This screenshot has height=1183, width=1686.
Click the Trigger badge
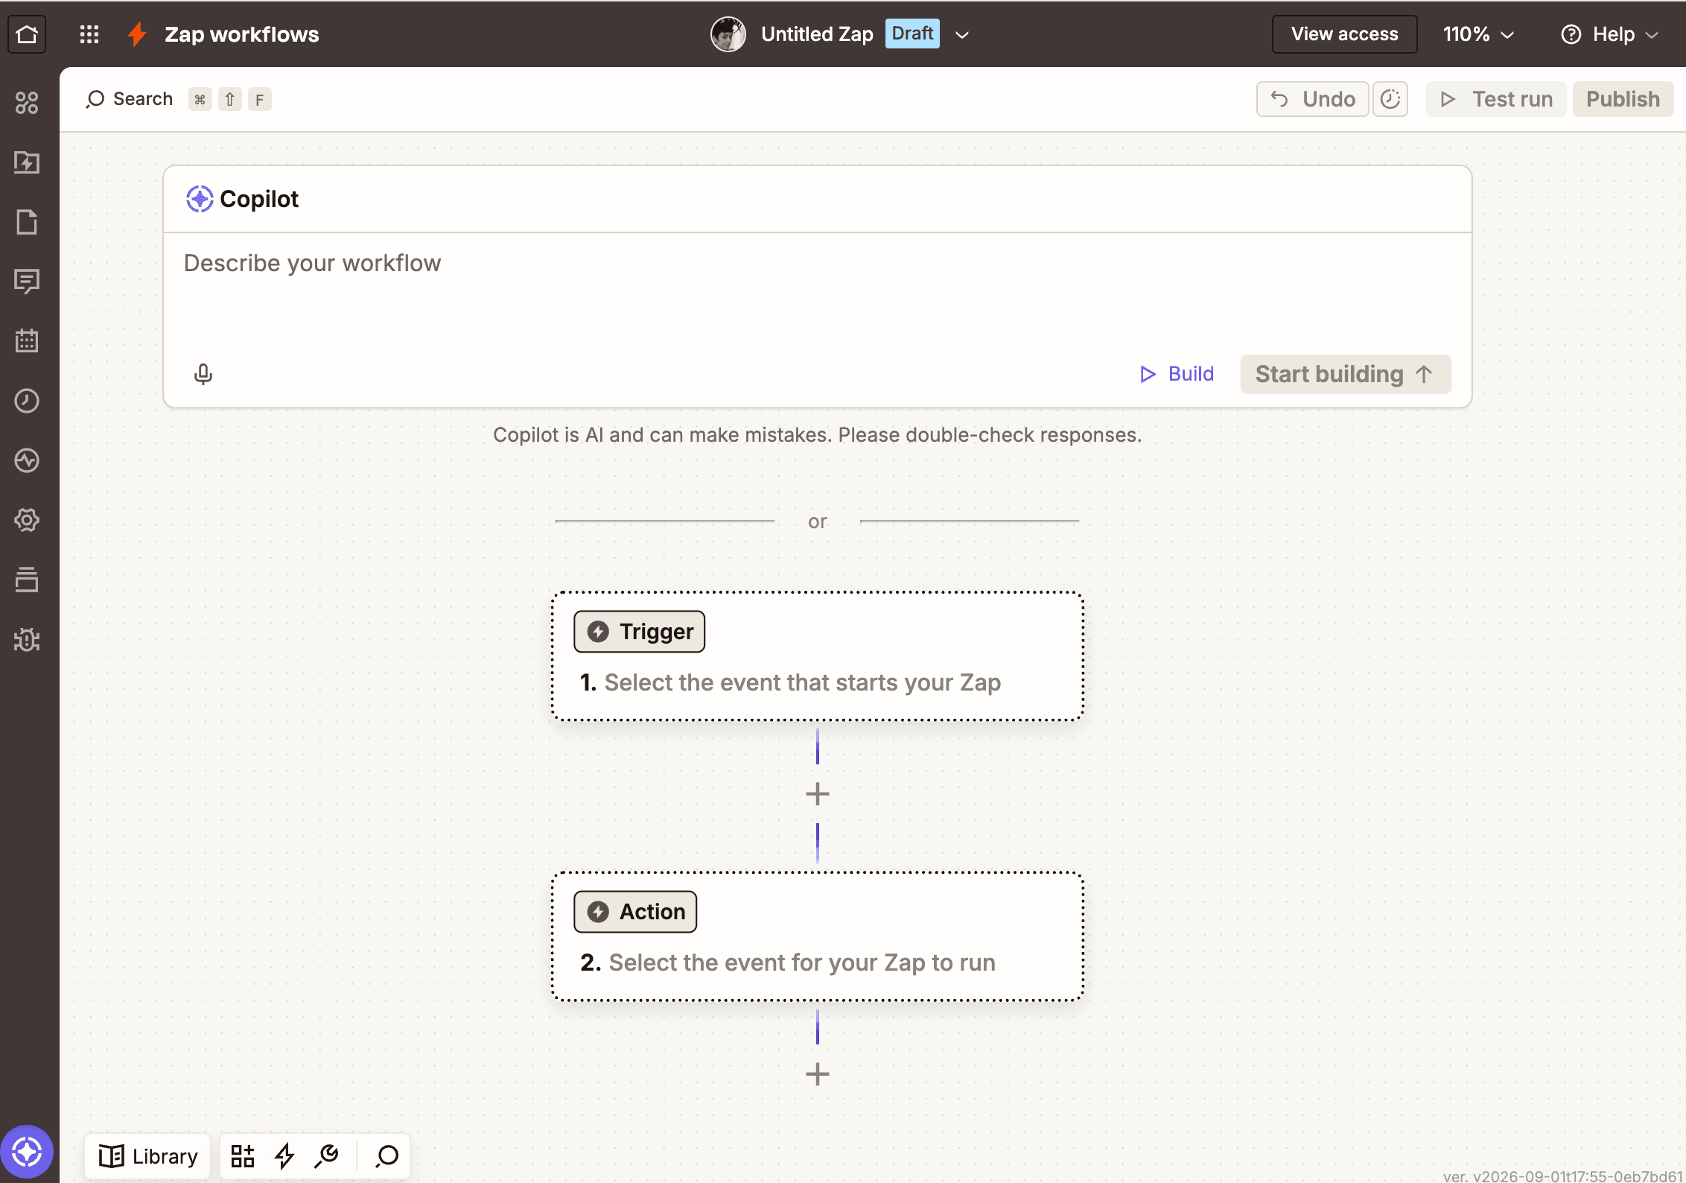point(639,632)
